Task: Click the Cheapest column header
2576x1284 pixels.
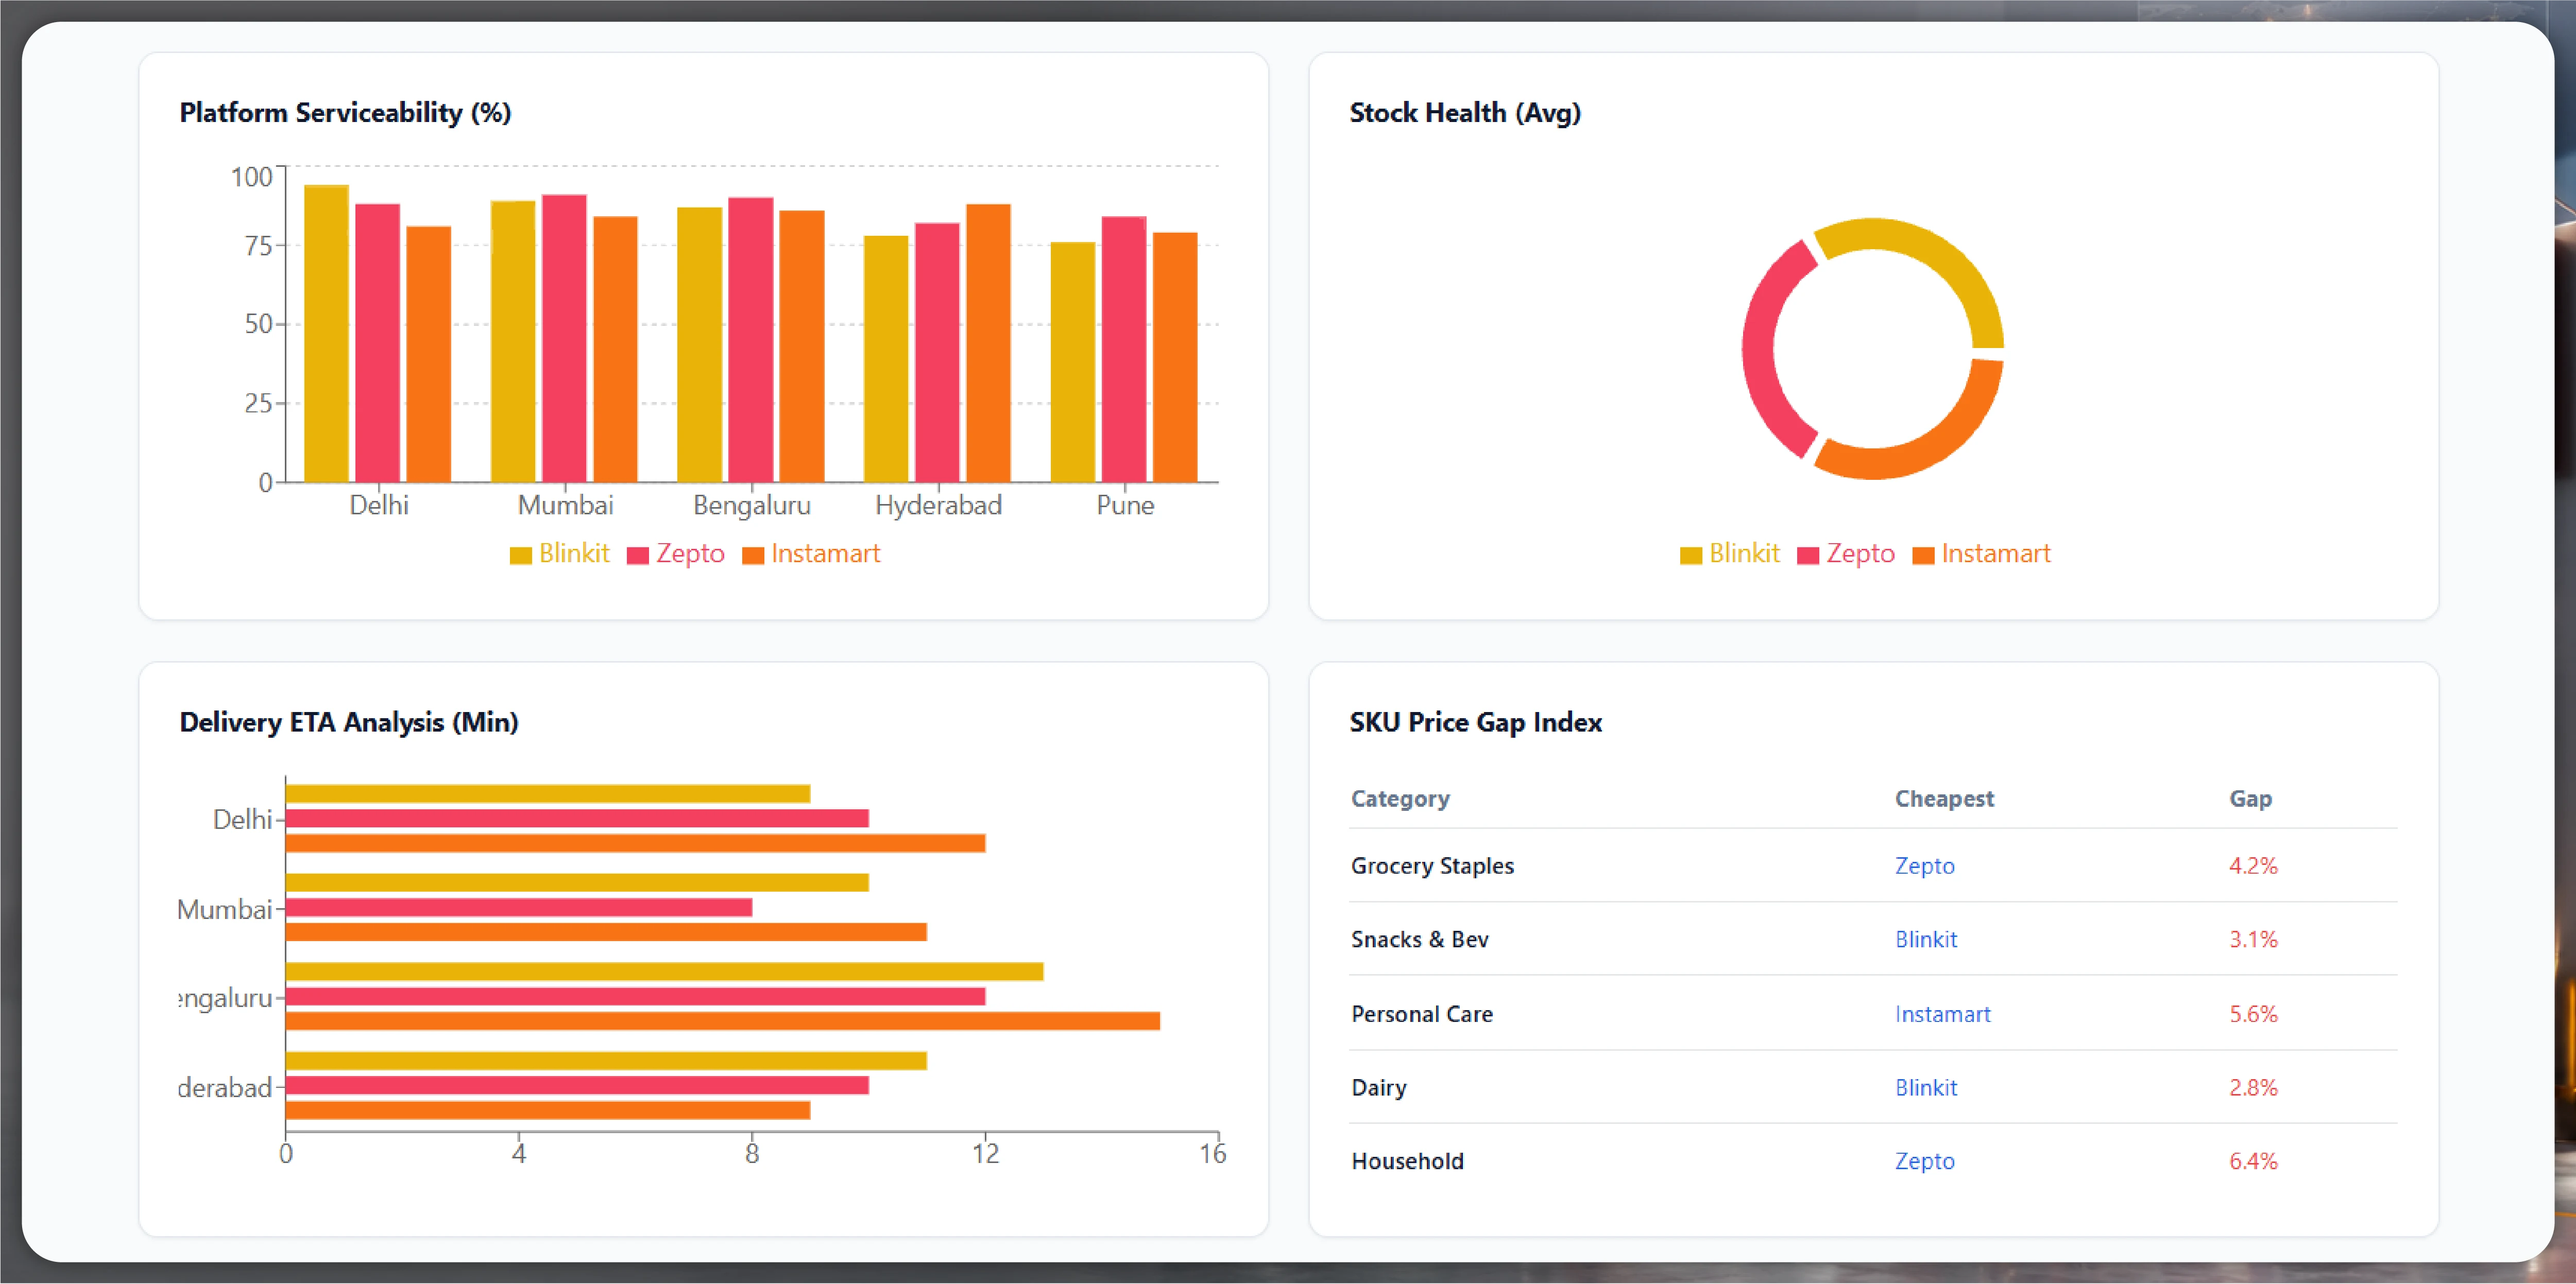Action: tap(1944, 799)
